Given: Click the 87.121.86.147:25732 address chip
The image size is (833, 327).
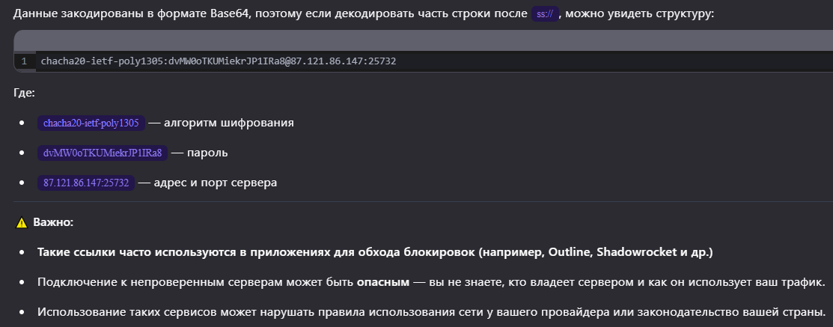Looking at the screenshot, I should point(86,183).
